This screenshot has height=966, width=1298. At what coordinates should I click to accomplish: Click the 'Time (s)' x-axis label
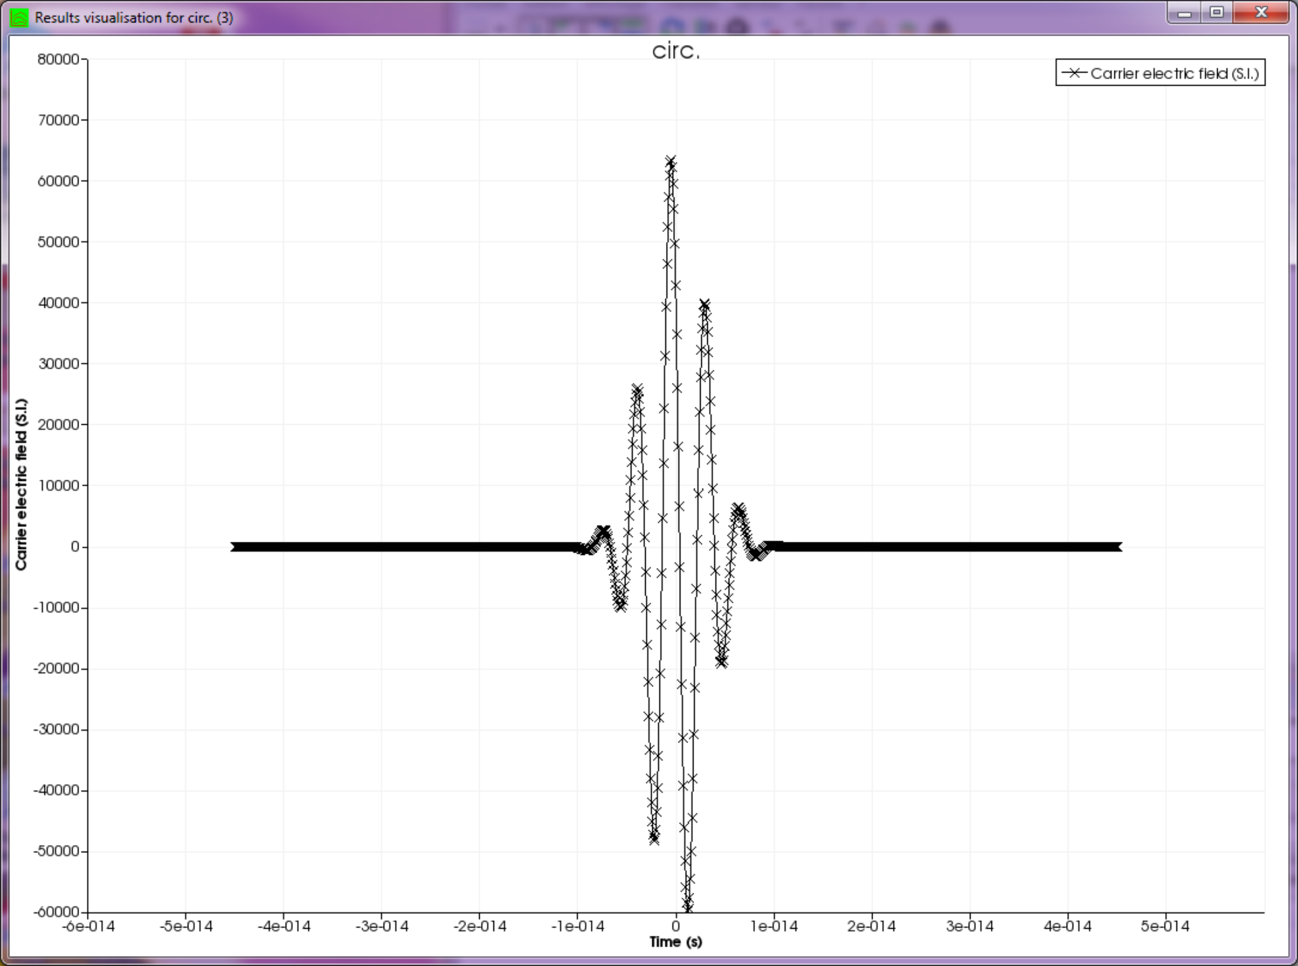point(675,942)
